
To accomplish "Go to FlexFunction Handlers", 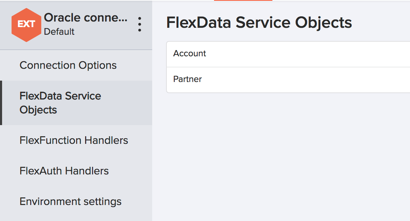I will tap(74, 140).
